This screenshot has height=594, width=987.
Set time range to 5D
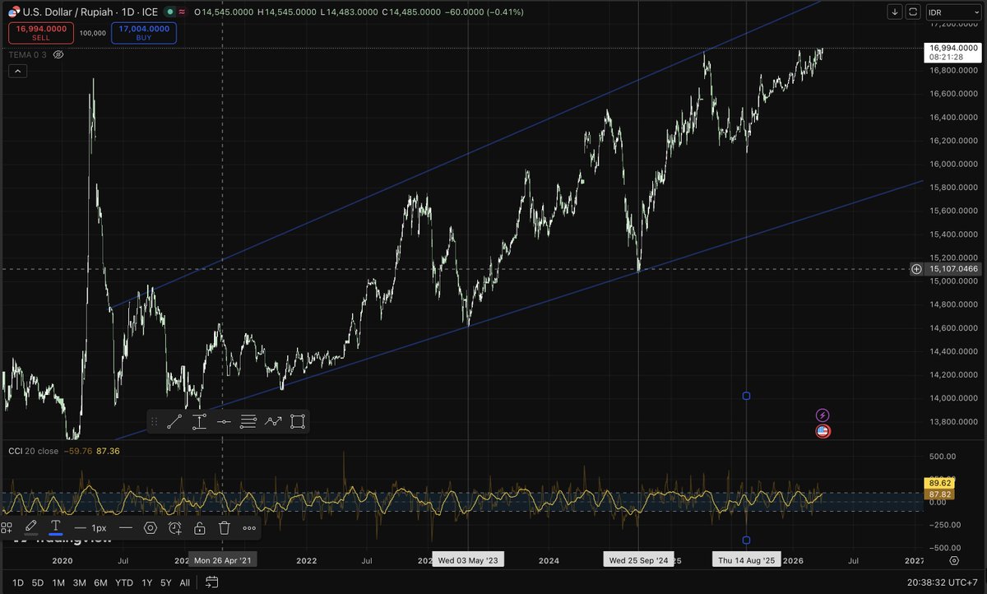click(38, 582)
